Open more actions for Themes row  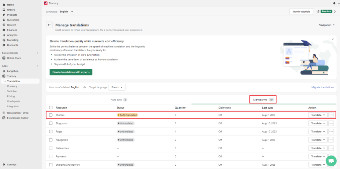point(331,115)
